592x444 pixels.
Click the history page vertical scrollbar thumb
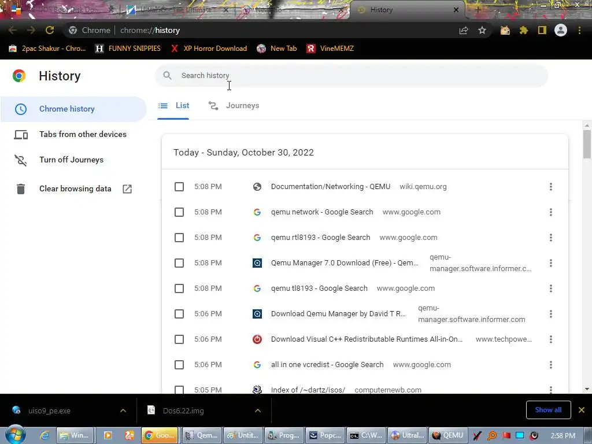tap(587, 144)
